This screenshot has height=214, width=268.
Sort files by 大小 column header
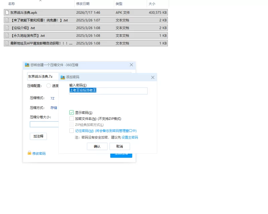pyautogui.click(x=152, y=4)
